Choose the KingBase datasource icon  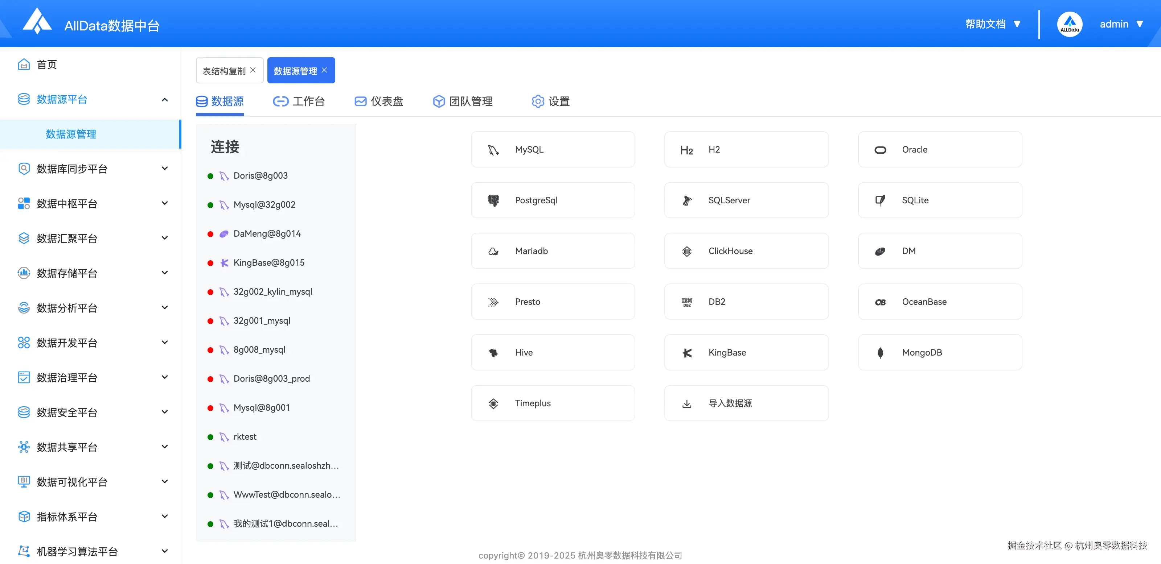coord(687,353)
